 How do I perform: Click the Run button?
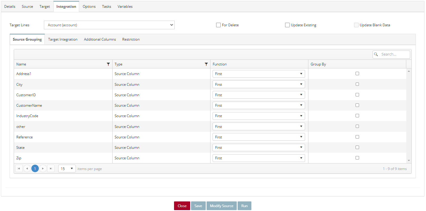(244, 206)
